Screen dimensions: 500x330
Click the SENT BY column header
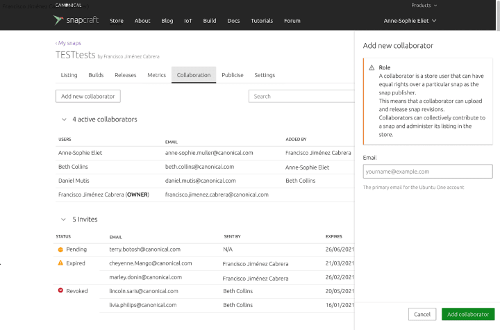232,236
